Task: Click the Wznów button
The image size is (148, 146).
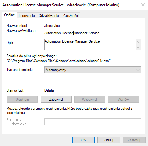Action: (123, 100)
